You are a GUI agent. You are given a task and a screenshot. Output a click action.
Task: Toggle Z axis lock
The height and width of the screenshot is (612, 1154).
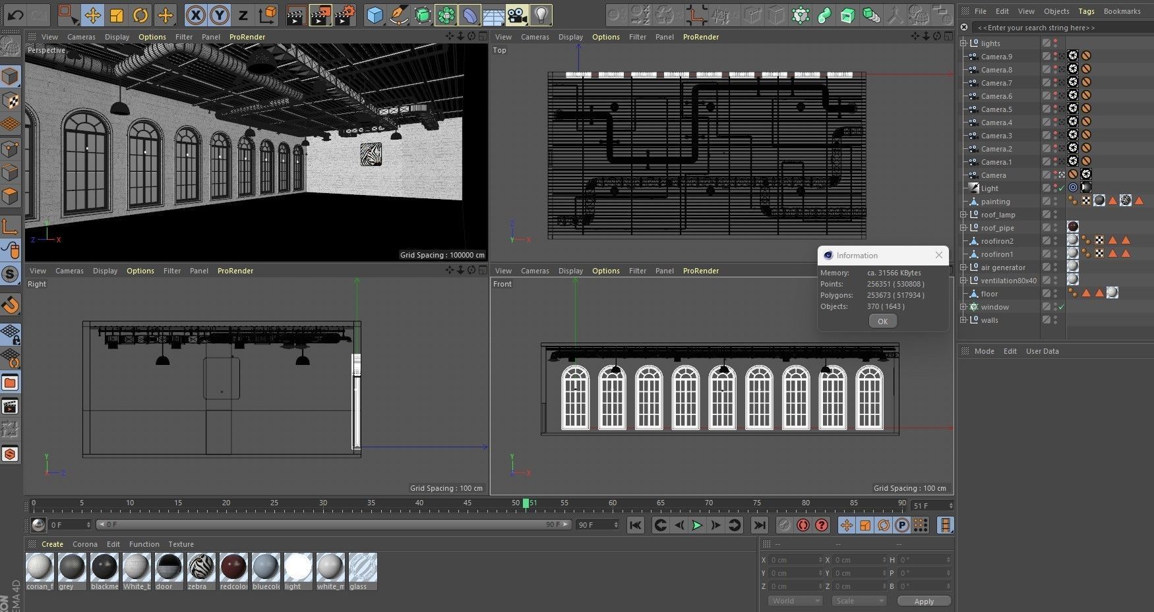[x=243, y=14]
